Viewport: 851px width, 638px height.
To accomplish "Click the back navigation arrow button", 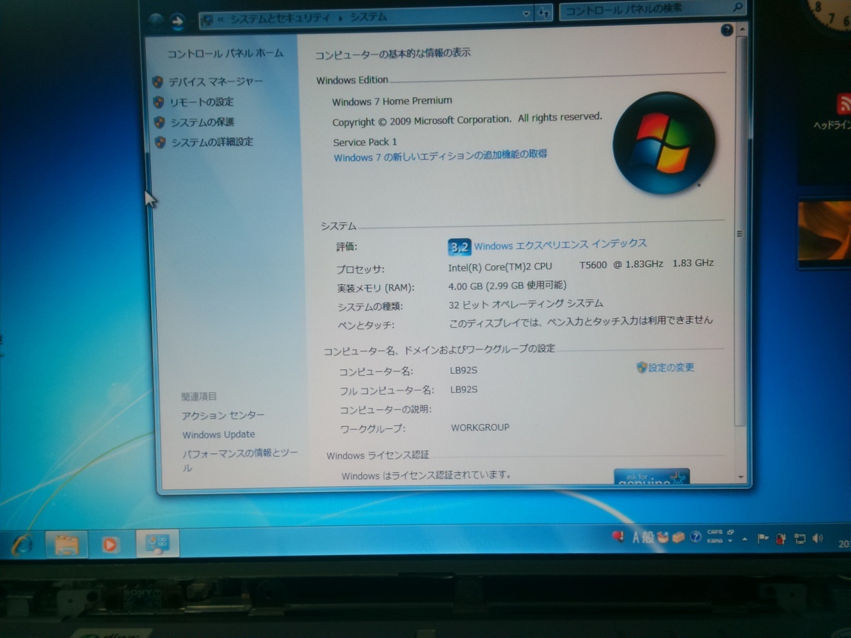I will coord(155,21).
